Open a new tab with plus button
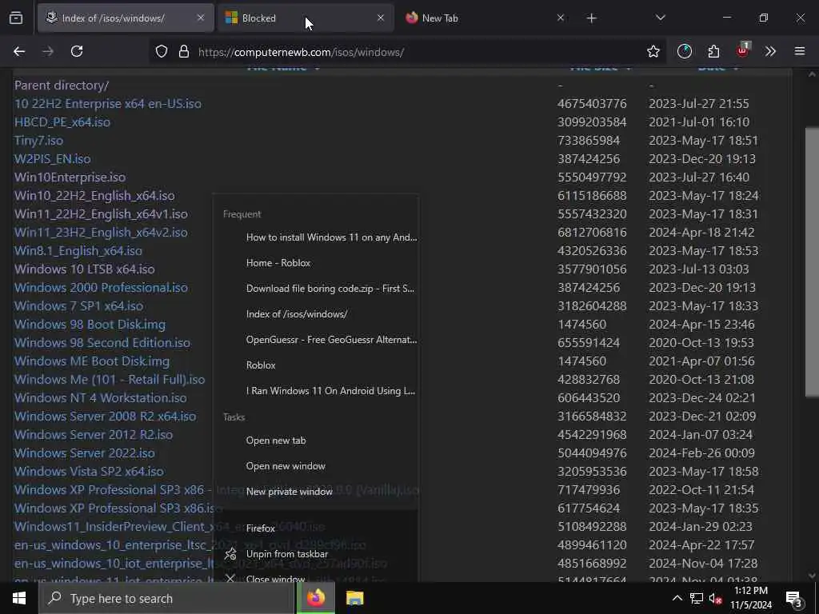Viewport: 819px width, 614px height. (x=591, y=18)
